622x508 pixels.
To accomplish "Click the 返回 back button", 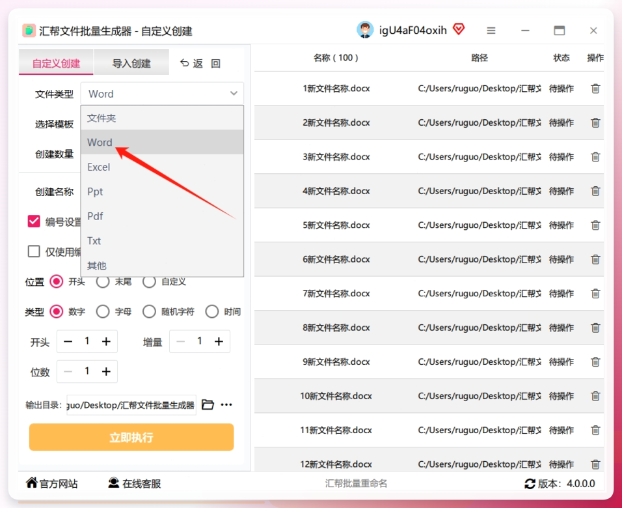I will coord(200,63).
